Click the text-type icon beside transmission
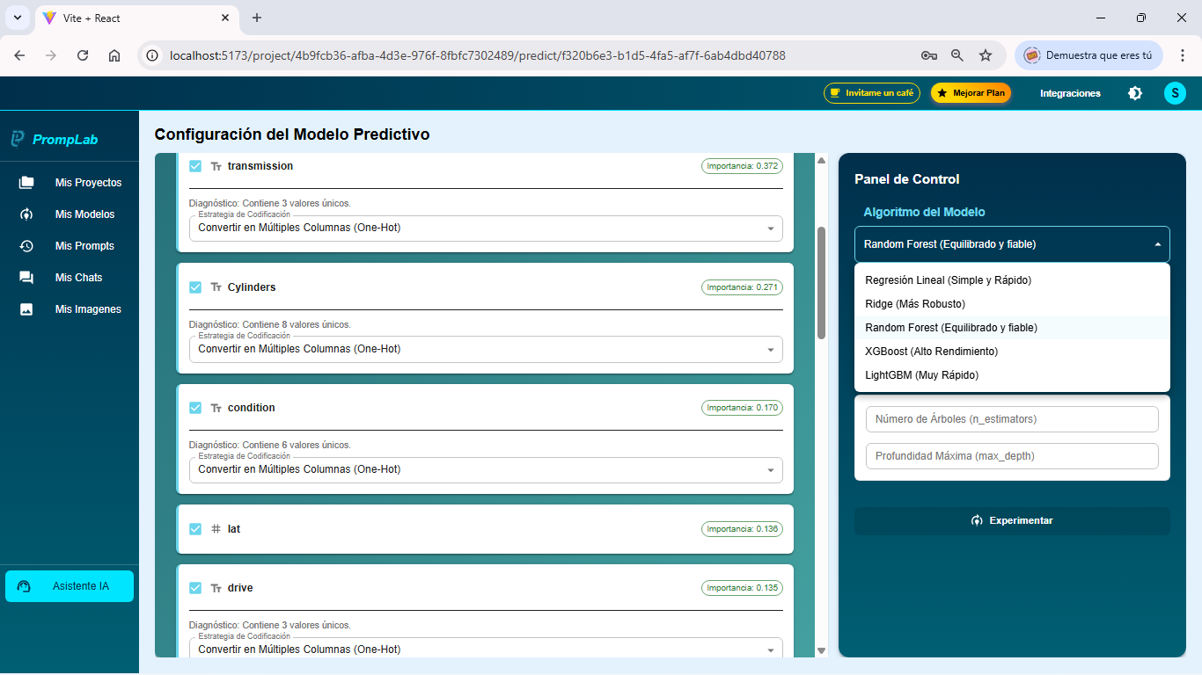The height and width of the screenshot is (675, 1202). [216, 166]
